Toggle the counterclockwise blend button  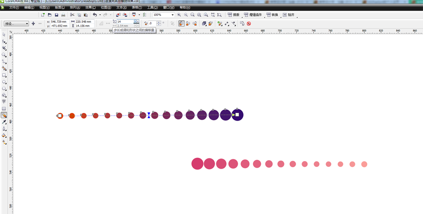[x=195, y=24]
